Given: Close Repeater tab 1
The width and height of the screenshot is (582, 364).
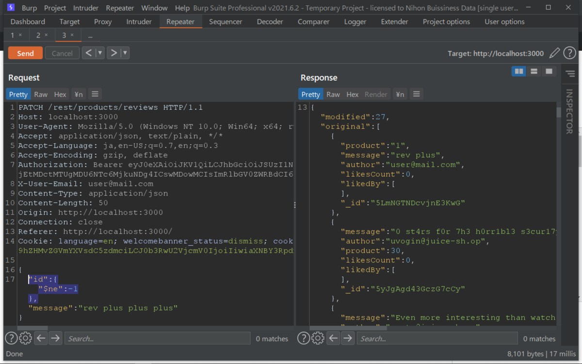Looking at the screenshot, I should (20, 35).
